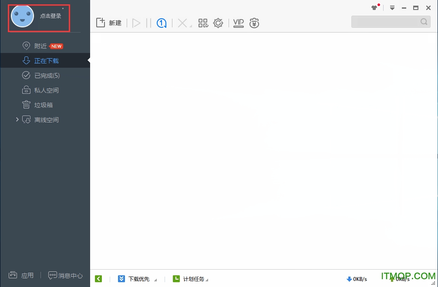This screenshot has height=287, width=438.
Task: Click 点击登录 to sign in
Action: [51, 16]
